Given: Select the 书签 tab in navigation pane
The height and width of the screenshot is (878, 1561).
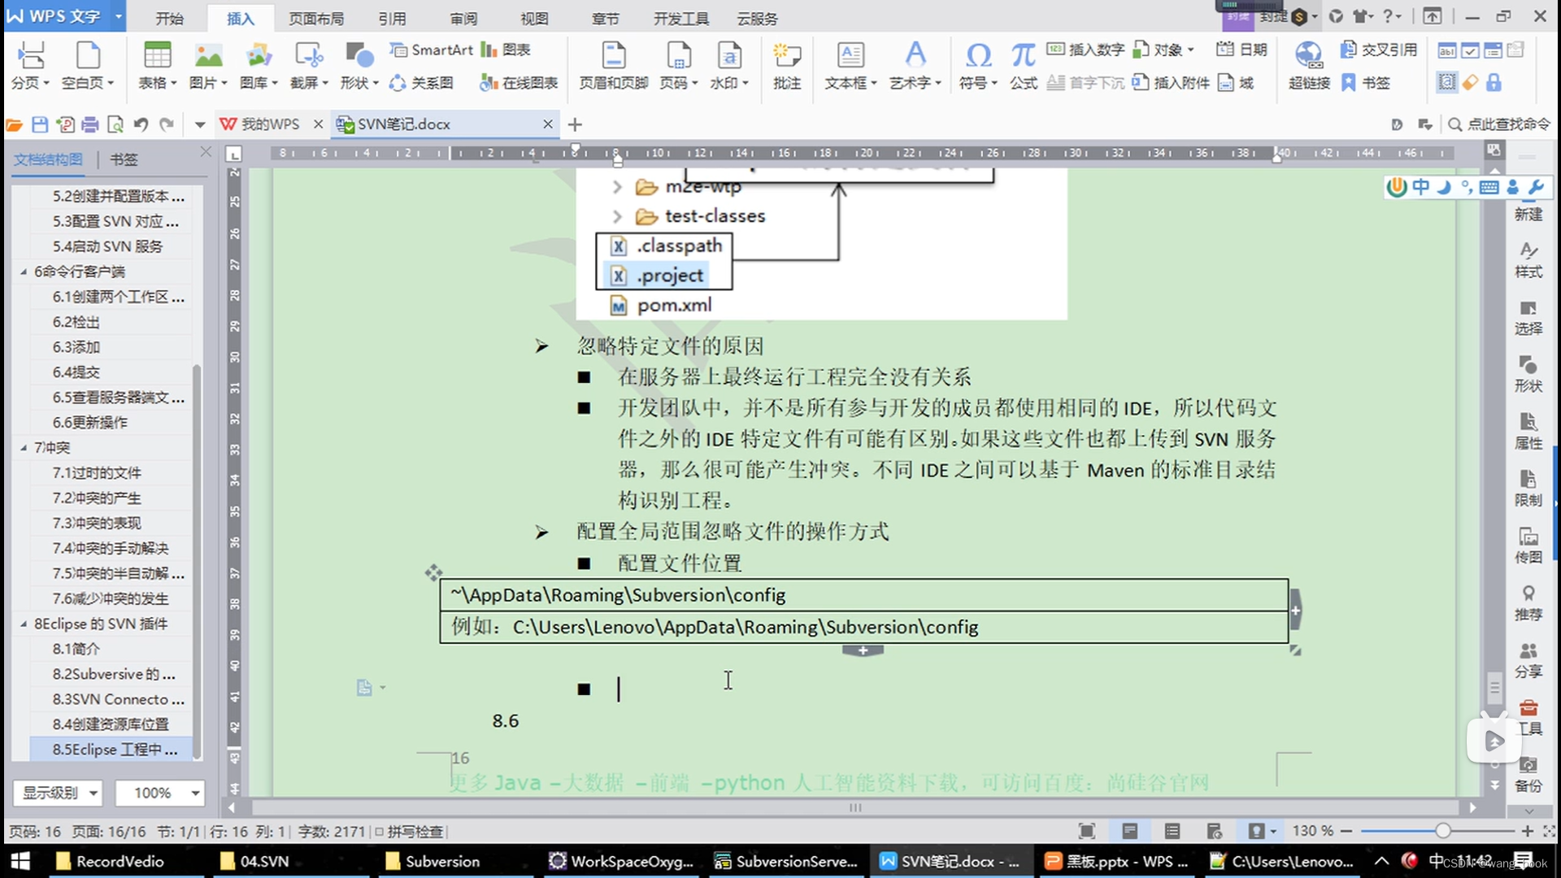Looking at the screenshot, I should point(124,159).
